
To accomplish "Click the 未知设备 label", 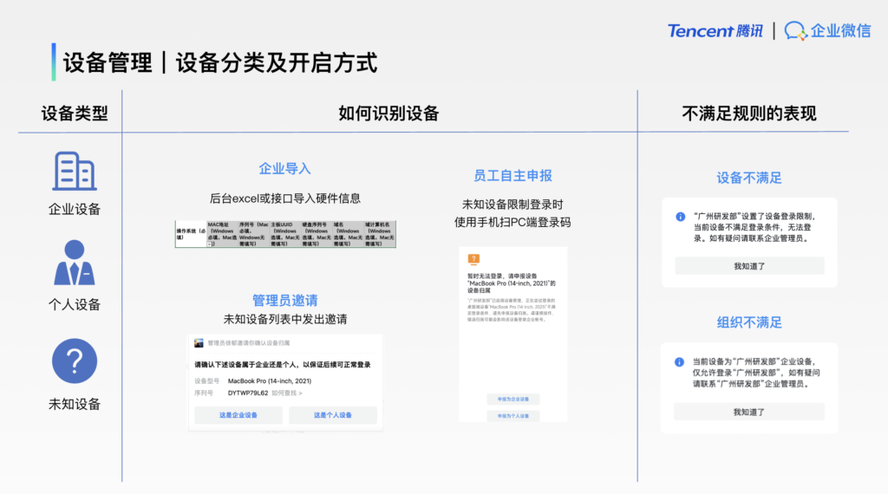I will pyautogui.click(x=75, y=404).
